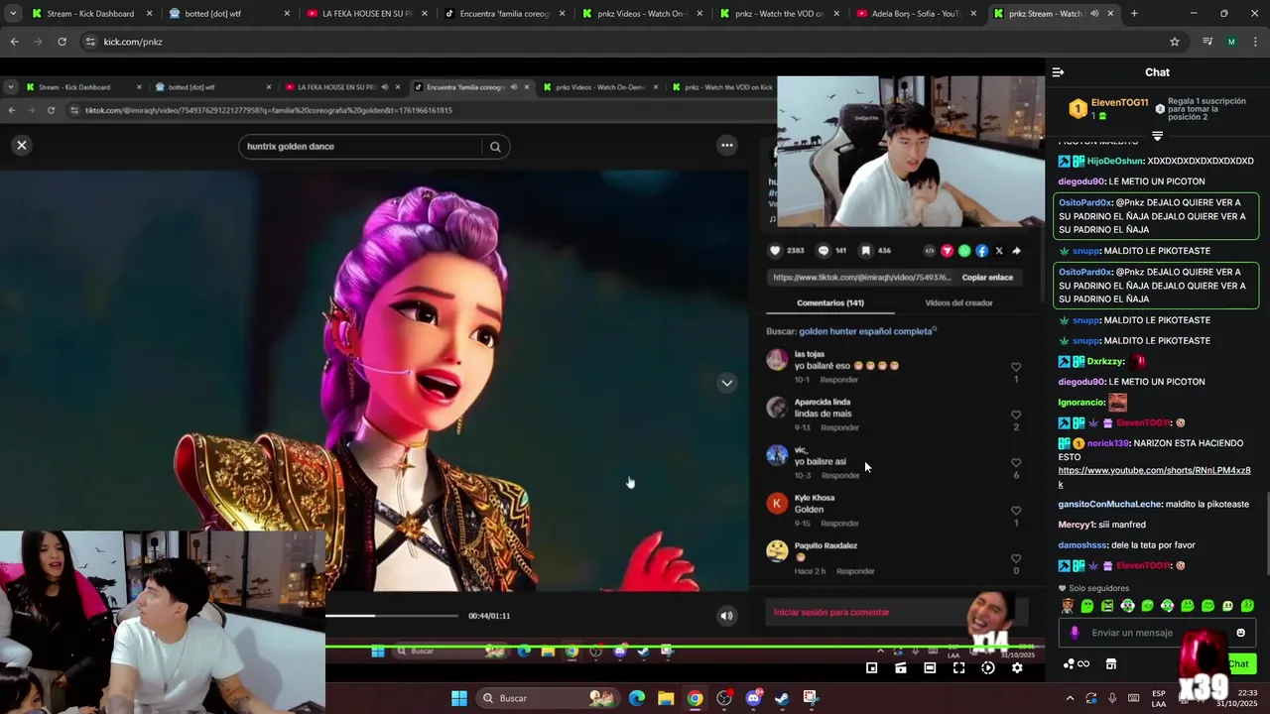Open the tab search dropdown
This screenshot has width=1270, height=714.
coord(13,14)
